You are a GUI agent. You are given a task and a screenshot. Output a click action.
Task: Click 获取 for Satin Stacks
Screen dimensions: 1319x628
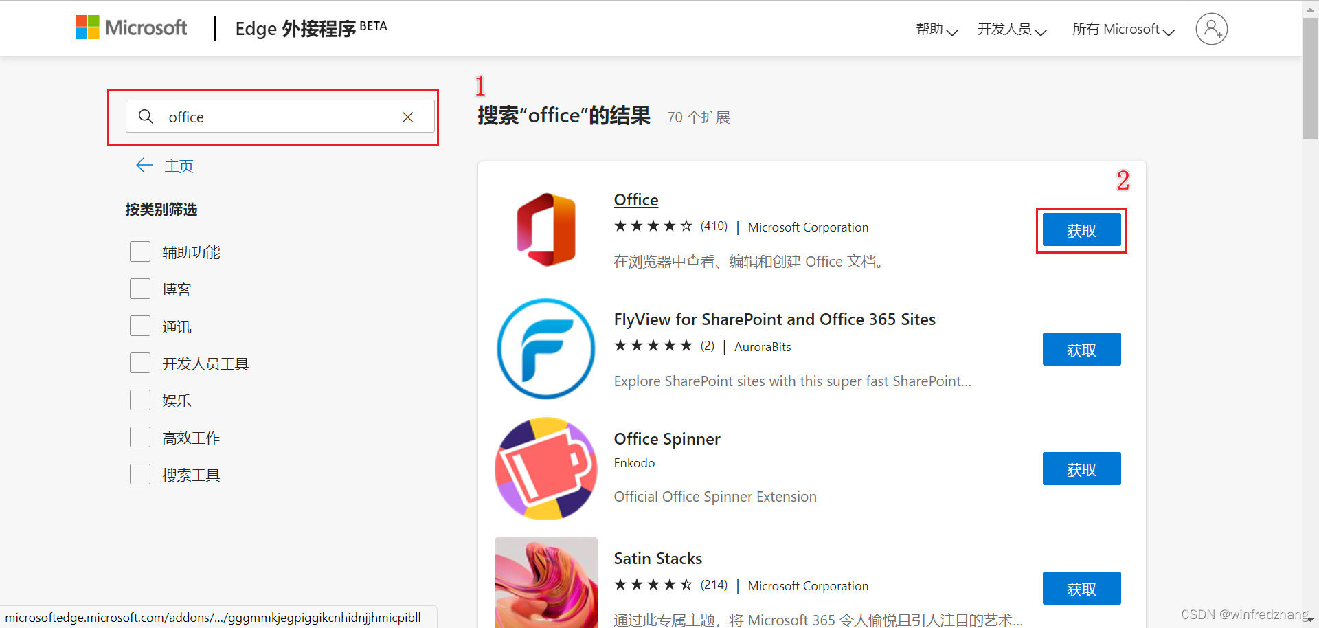(1081, 589)
